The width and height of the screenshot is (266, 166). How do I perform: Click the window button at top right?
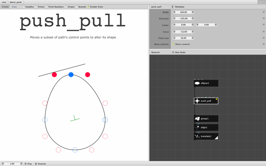[261, 2]
